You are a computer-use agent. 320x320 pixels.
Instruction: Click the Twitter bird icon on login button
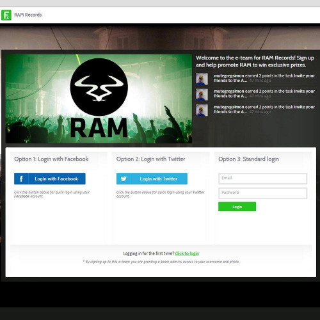(124, 179)
